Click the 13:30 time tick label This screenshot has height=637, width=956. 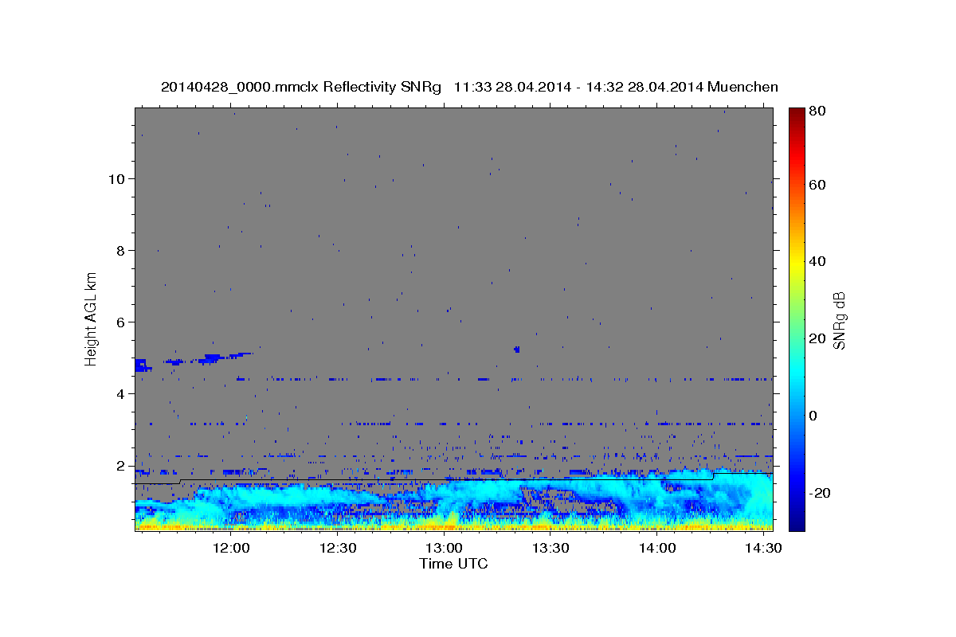point(550,548)
